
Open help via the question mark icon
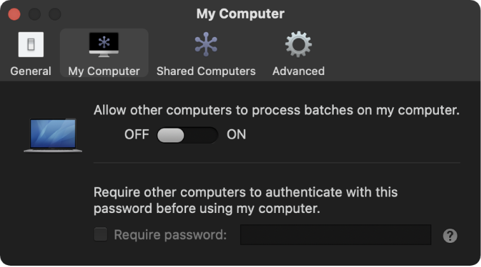click(450, 236)
